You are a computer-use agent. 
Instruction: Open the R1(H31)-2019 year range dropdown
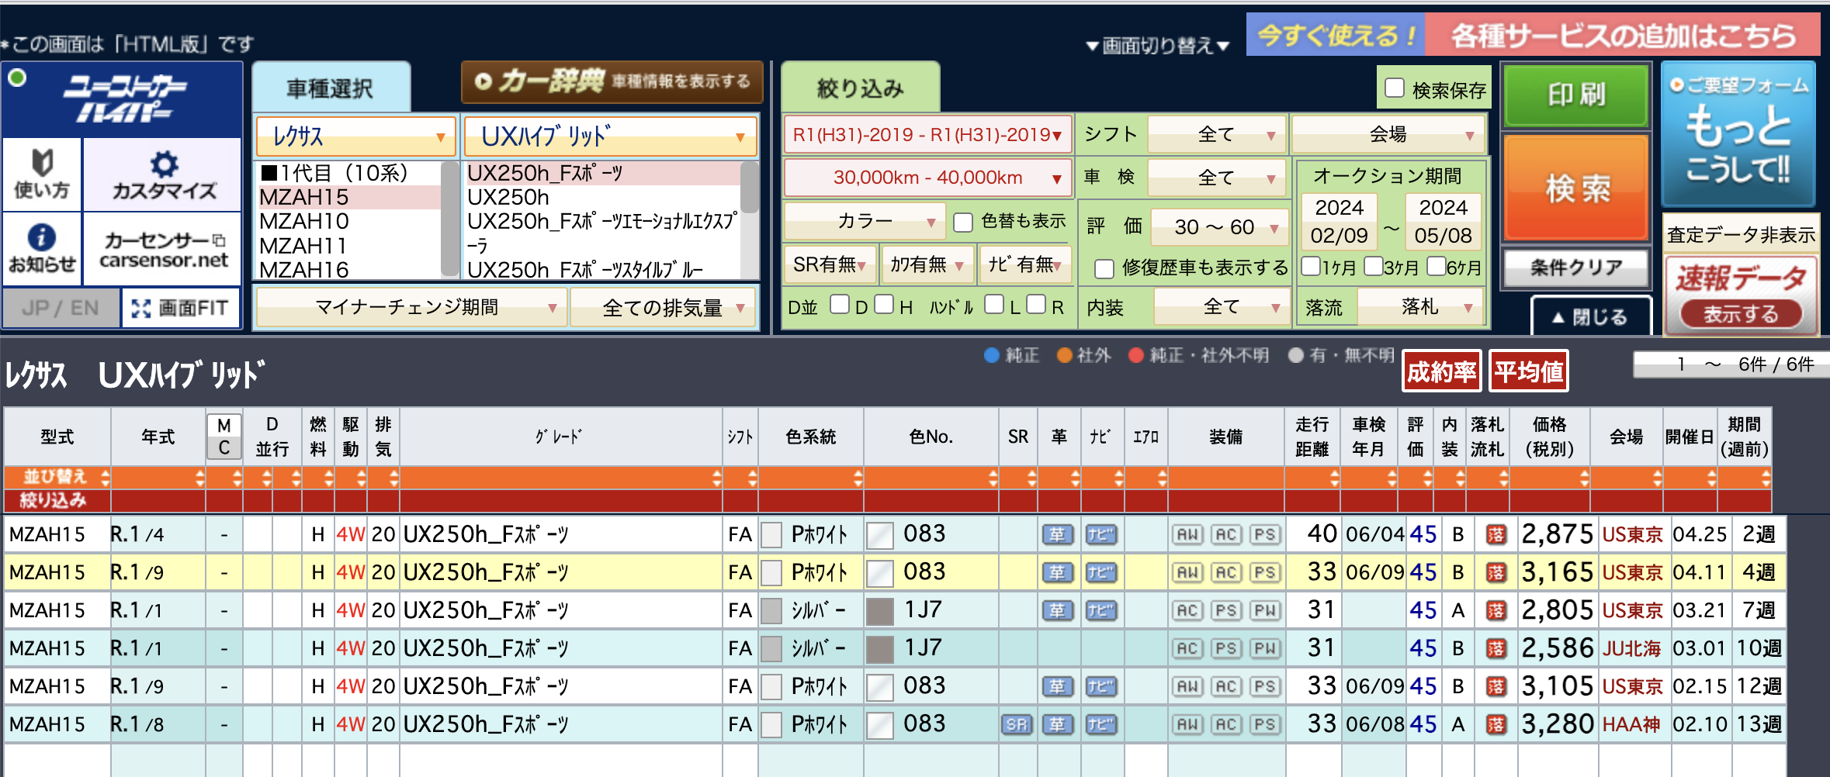click(x=928, y=135)
